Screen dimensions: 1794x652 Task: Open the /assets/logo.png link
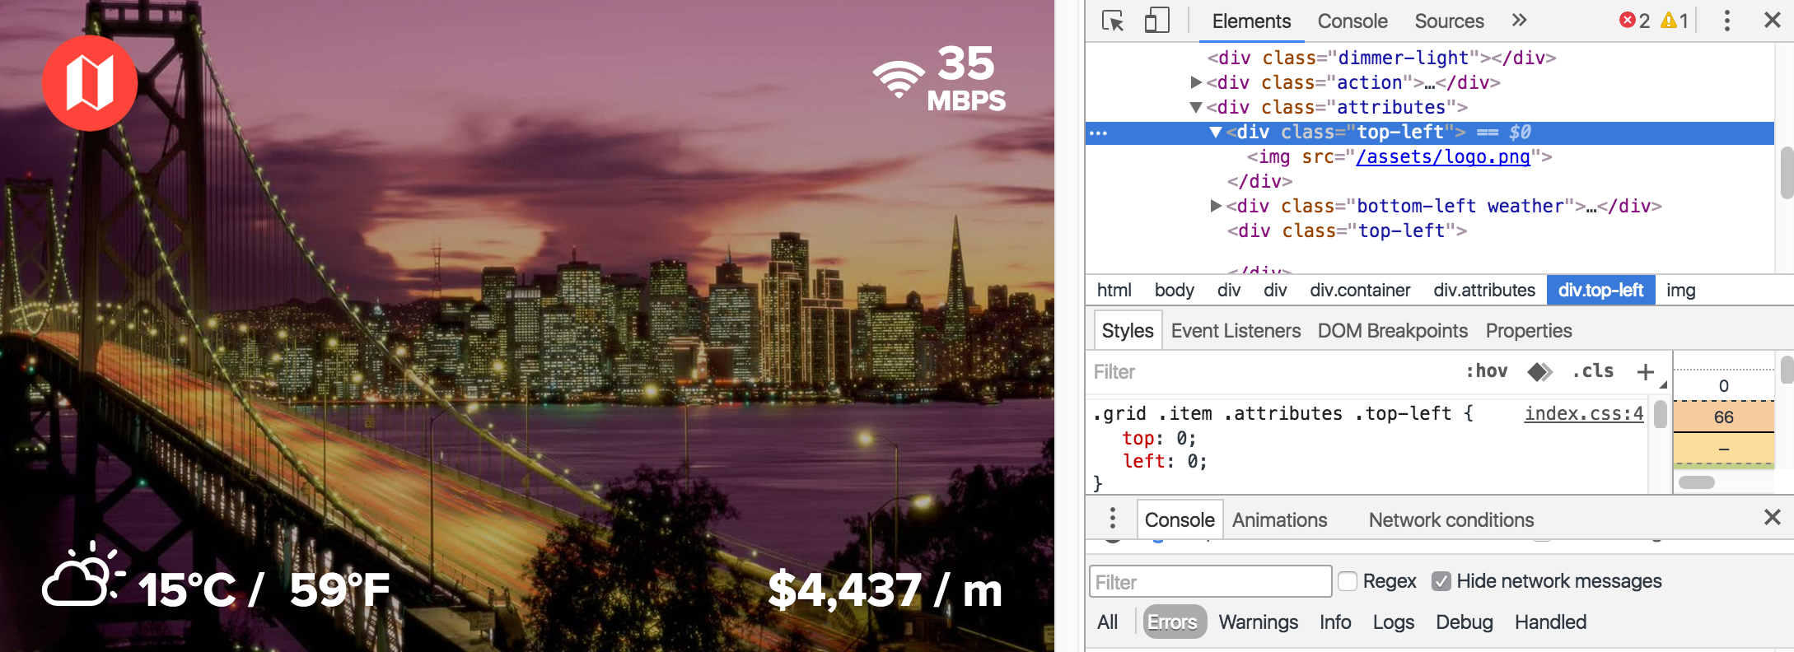tap(1442, 156)
